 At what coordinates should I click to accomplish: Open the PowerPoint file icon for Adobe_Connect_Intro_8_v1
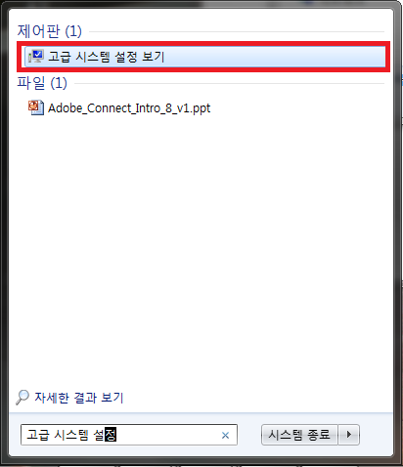(36, 107)
